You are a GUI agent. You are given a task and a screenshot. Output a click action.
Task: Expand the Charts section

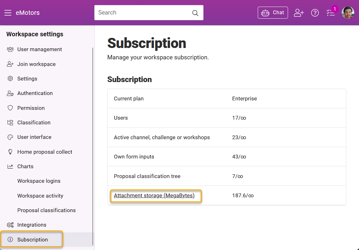(x=25, y=166)
